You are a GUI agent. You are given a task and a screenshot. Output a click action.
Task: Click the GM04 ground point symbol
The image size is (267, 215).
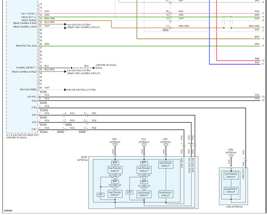[x=94, y=68]
